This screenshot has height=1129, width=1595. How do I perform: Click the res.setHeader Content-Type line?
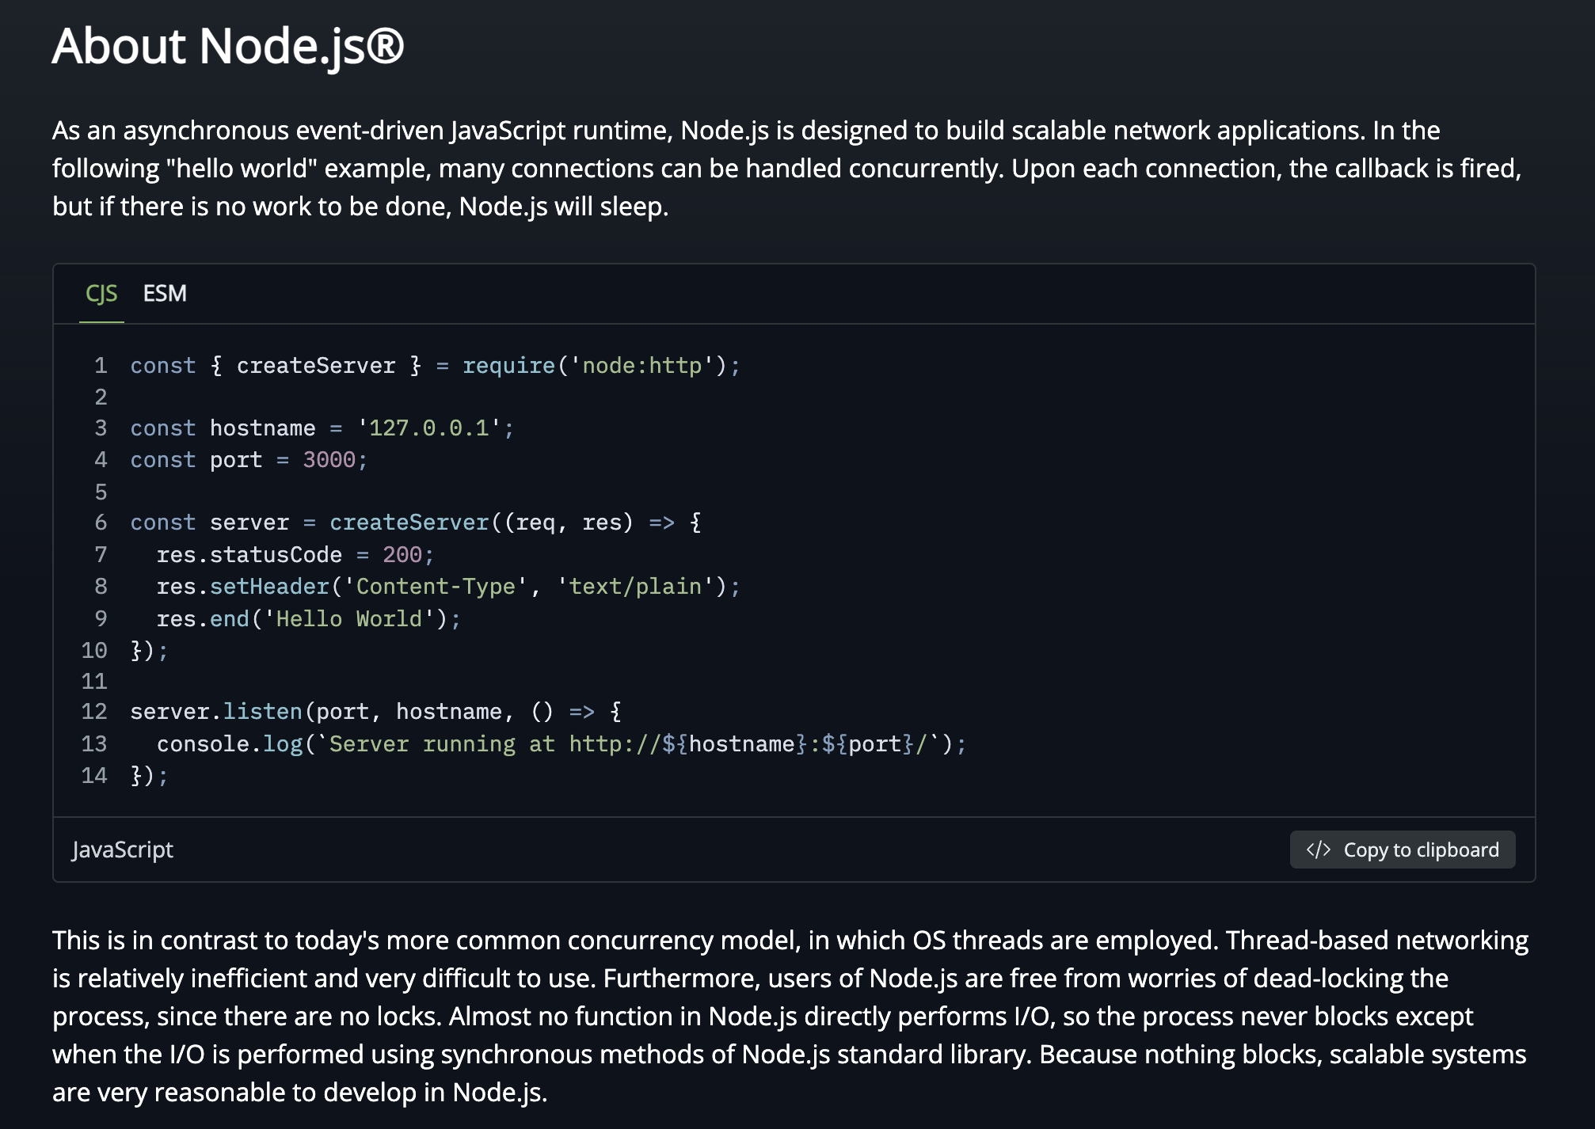[x=448, y=587]
